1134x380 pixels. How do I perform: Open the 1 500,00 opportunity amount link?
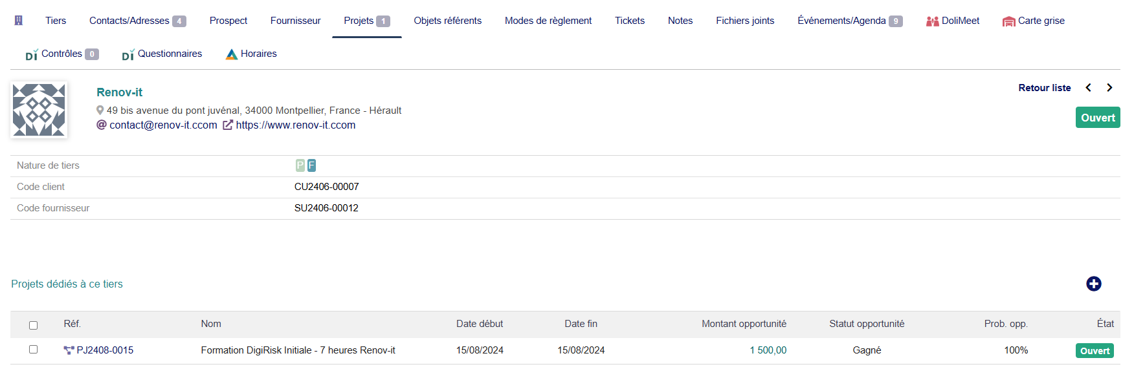pyautogui.click(x=768, y=350)
